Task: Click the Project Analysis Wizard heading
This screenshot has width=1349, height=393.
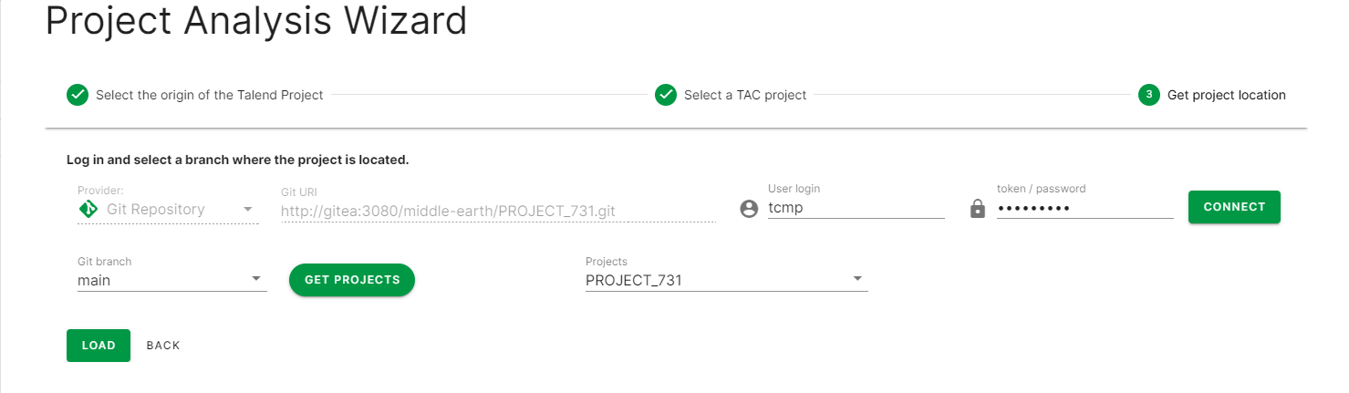Action: pos(256,21)
